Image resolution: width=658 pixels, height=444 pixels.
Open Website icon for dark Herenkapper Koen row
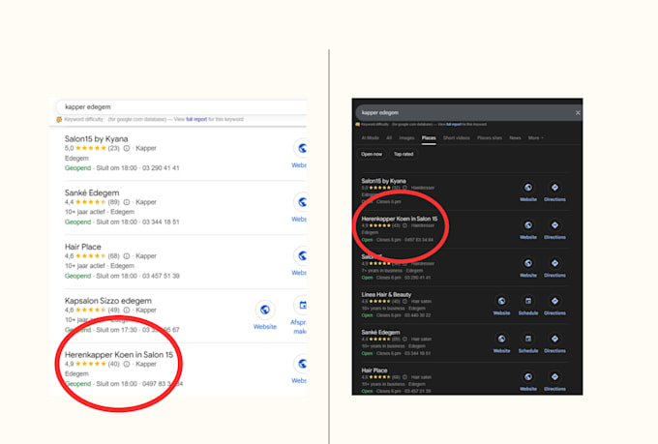(528, 225)
